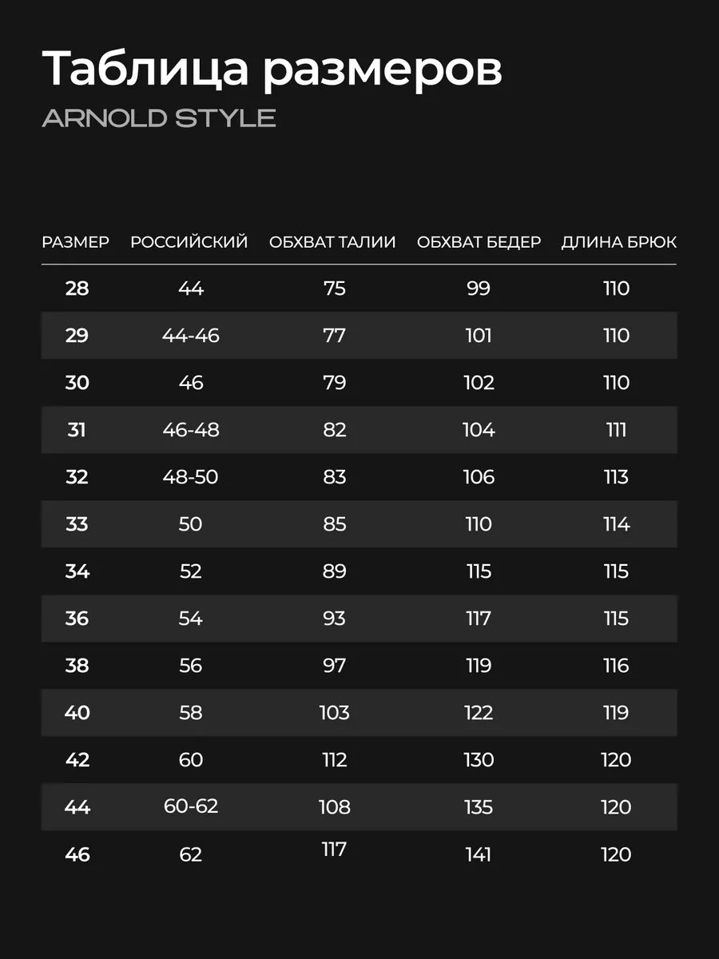Screen dimensions: 719x959
Task: Select size 31 row label
Action: coord(77,430)
